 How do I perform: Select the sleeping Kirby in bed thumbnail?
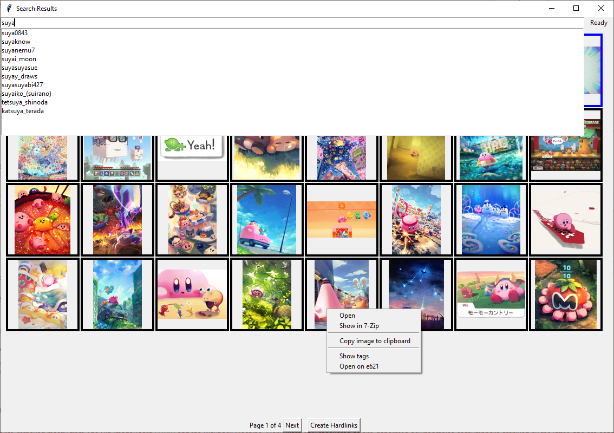click(43, 294)
